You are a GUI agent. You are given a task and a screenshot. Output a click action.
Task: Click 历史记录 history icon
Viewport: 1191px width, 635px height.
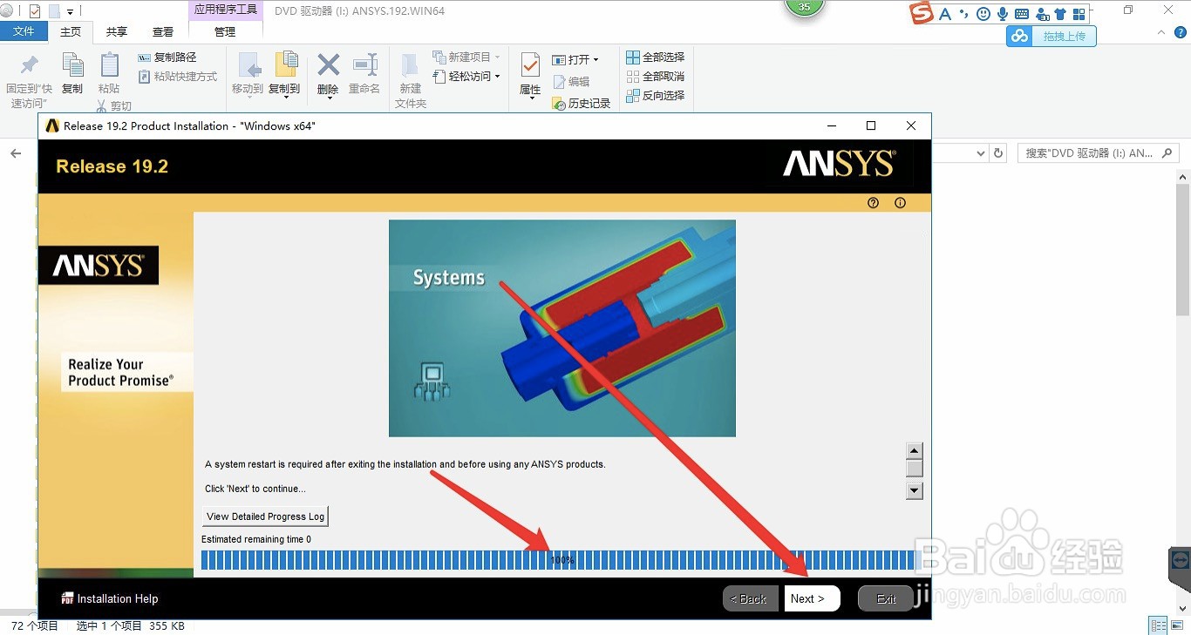tap(560, 104)
